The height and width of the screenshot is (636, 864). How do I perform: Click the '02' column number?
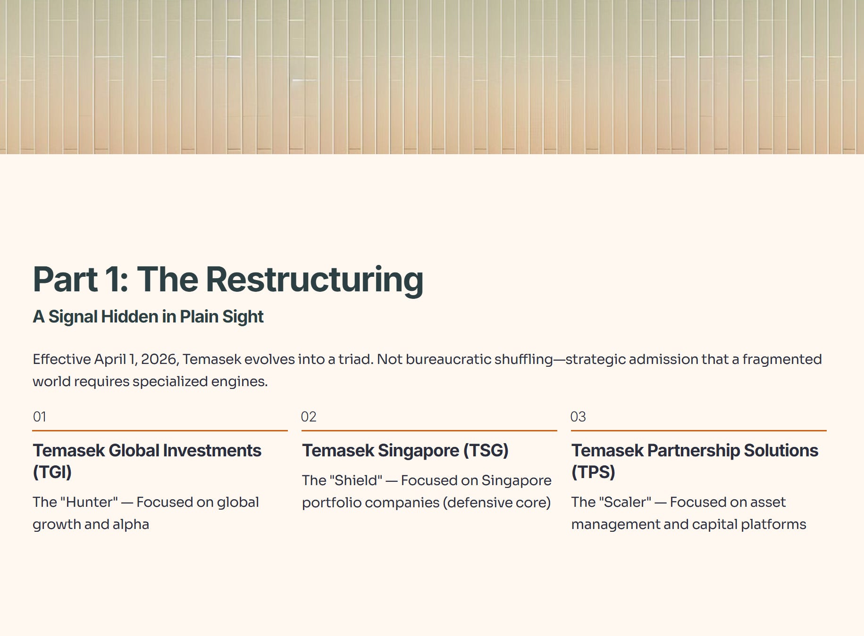[309, 417]
